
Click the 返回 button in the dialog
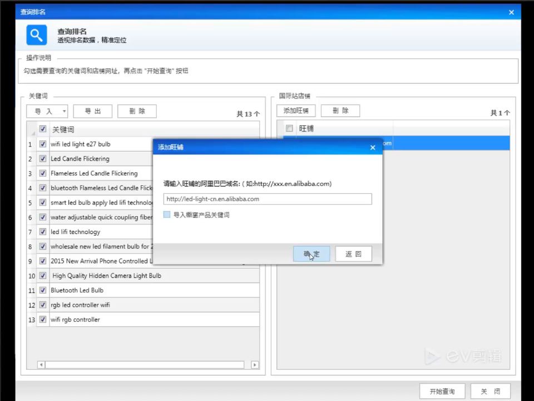tap(354, 254)
